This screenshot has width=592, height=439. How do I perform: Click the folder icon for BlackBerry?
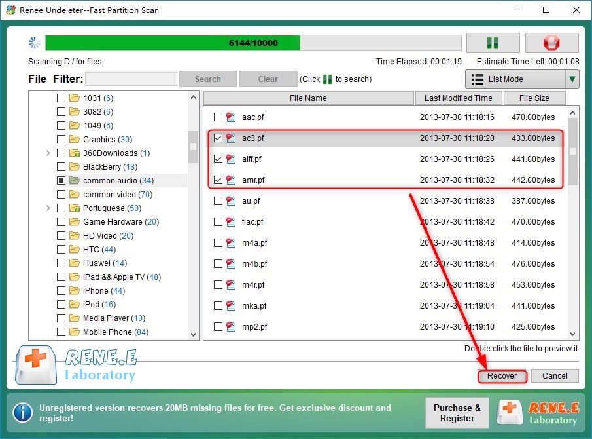point(75,166)
